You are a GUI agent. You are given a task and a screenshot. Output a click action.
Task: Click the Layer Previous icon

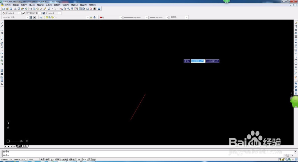click(x=94, y=18)
